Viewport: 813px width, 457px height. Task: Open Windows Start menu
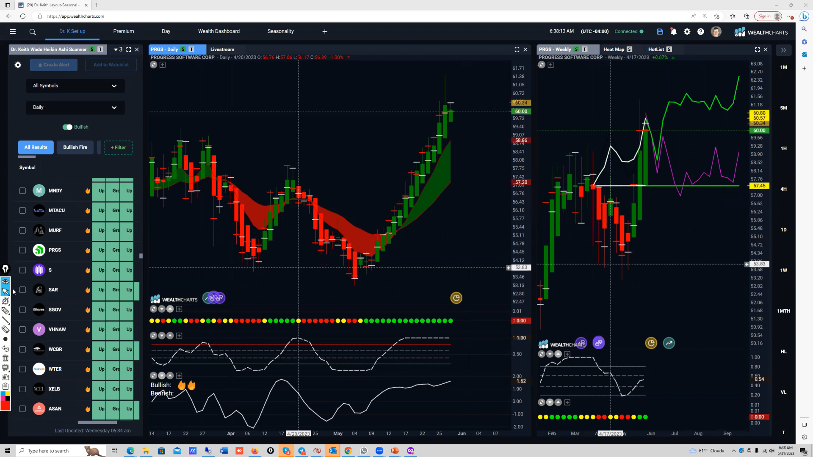[7, 451]
